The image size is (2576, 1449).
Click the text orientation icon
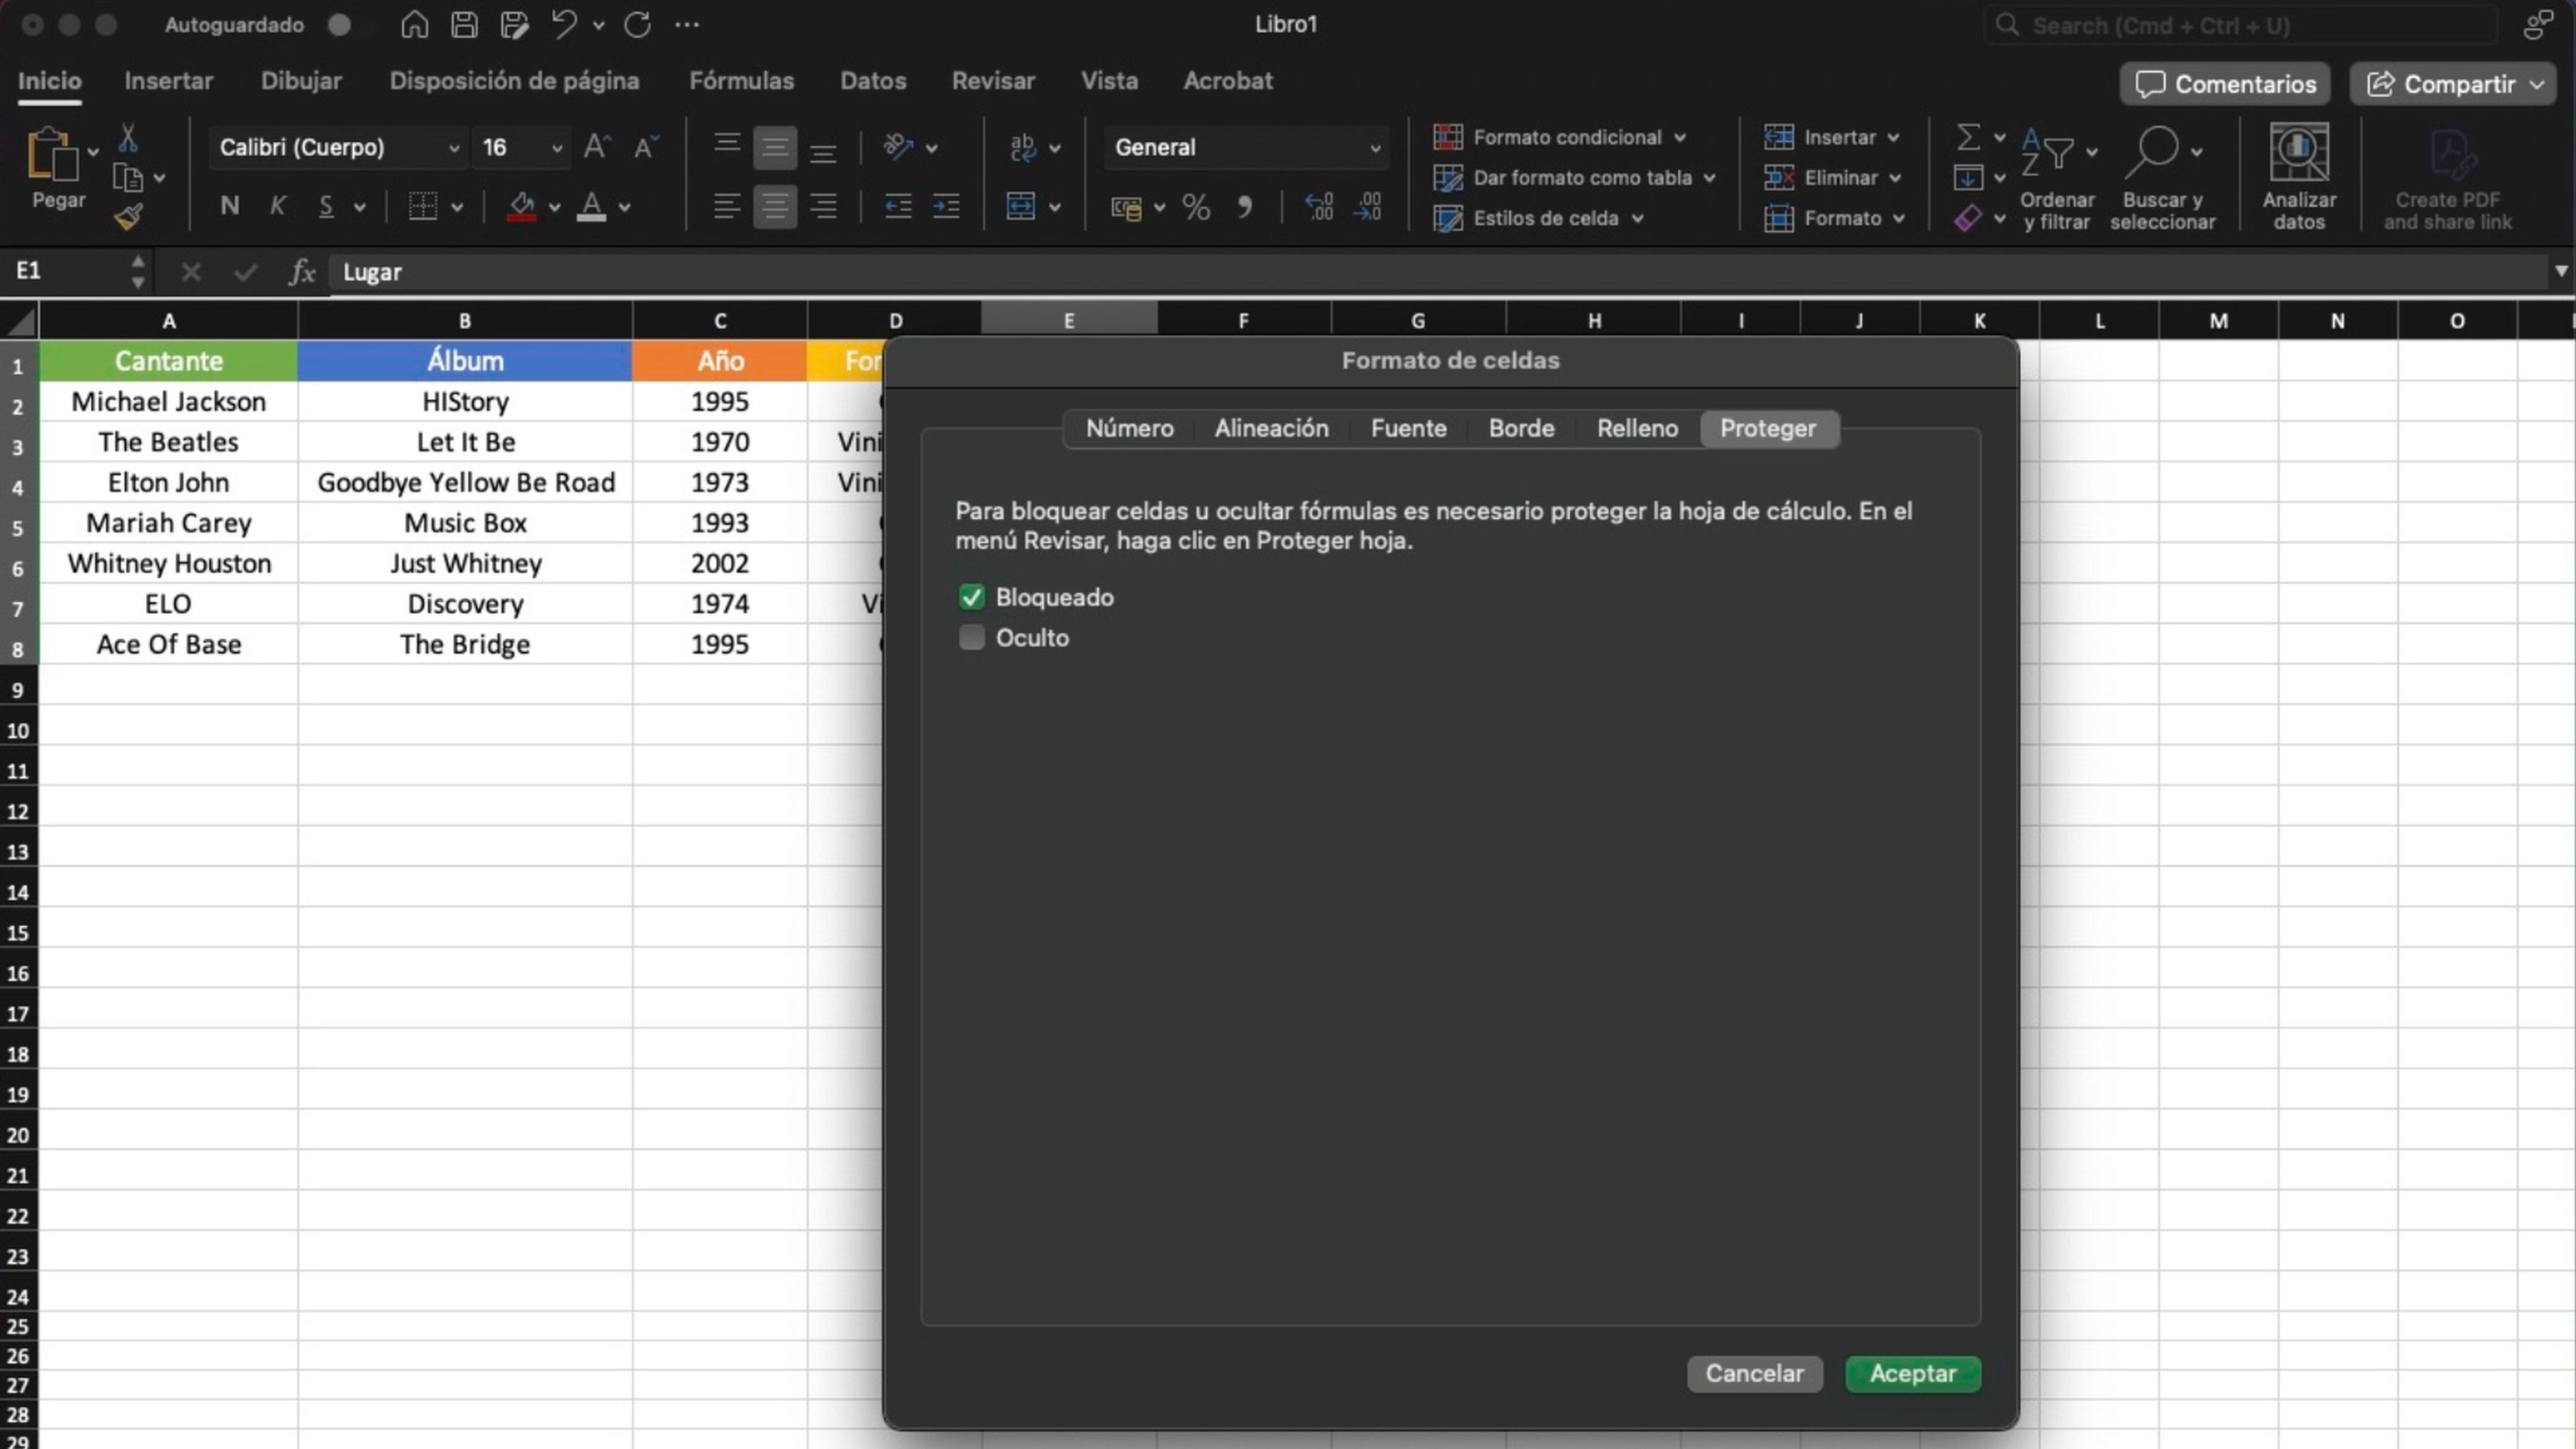click(899, 147)
